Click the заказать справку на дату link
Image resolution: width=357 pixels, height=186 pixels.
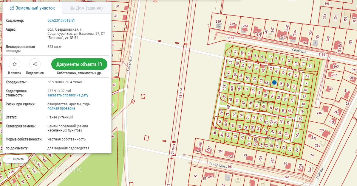point(68,96)
